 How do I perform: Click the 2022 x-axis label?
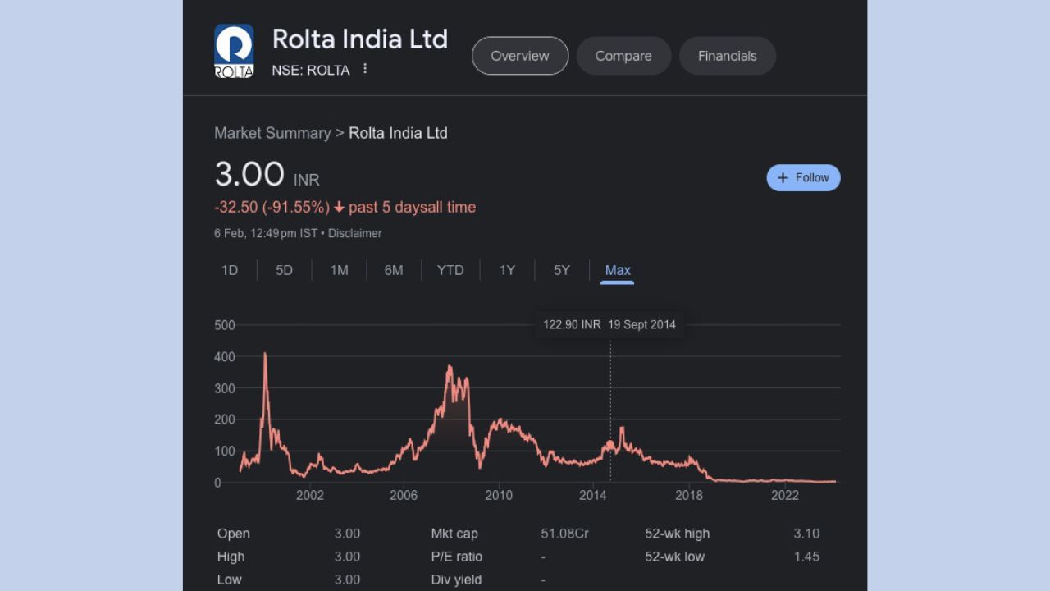[x=785, y=495]
